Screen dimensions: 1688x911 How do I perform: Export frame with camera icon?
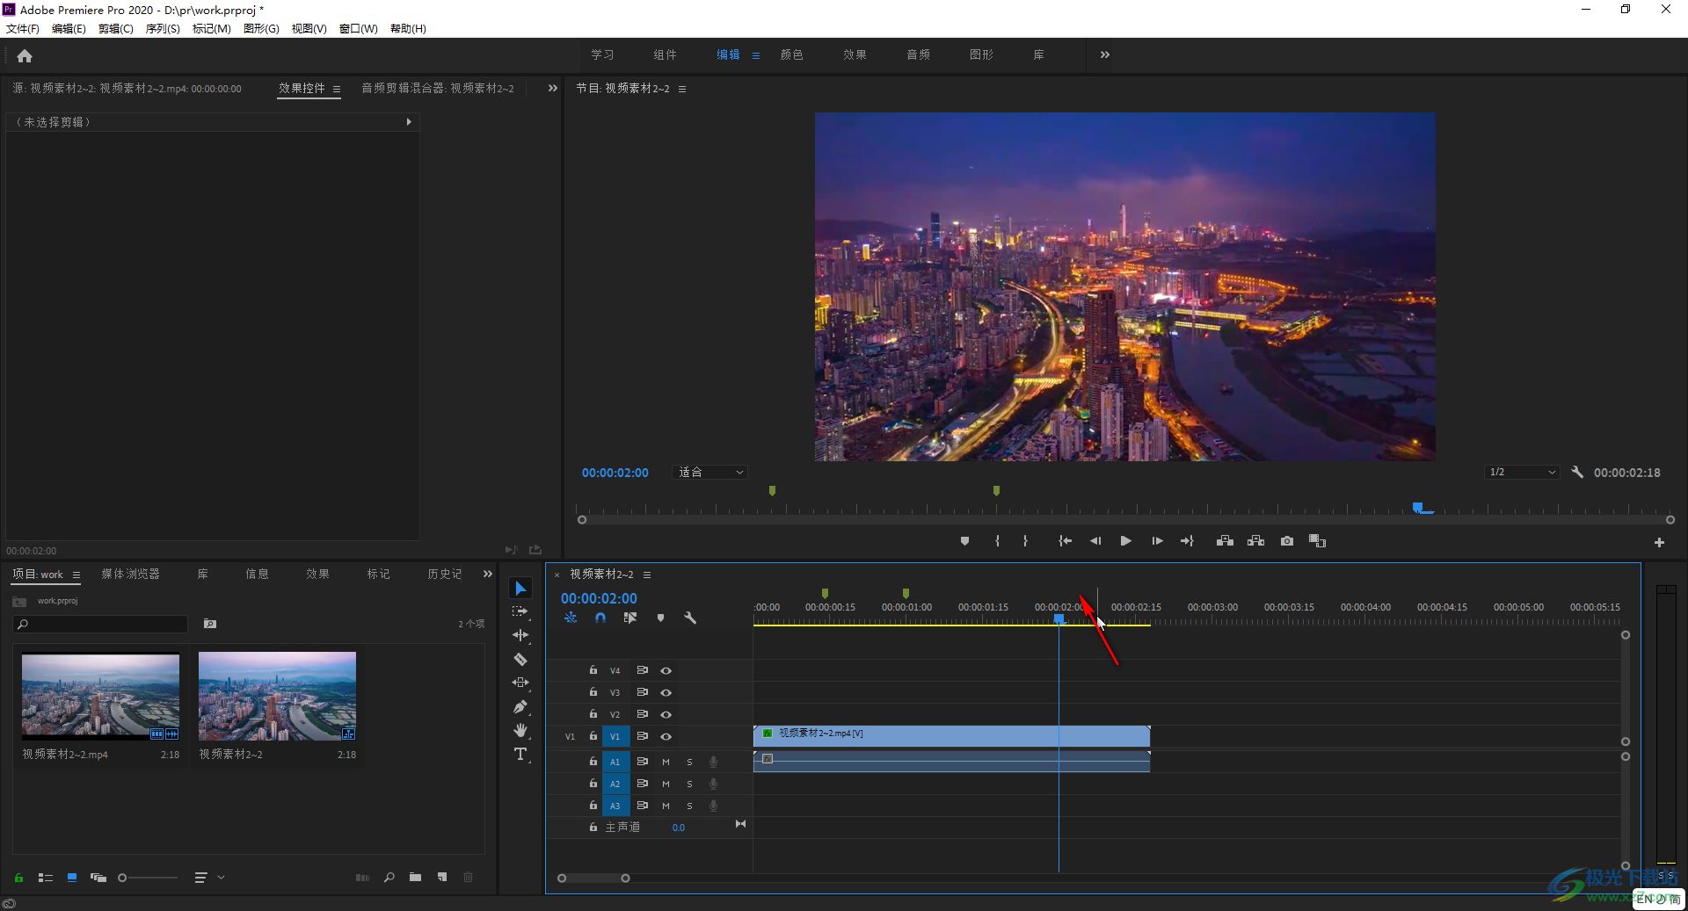(x=1287, y=541)
